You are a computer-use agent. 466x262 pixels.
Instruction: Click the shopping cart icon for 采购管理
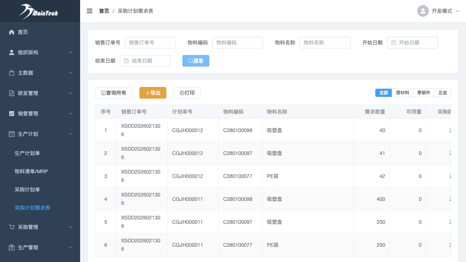12,227
